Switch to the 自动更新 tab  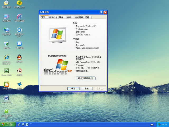79,17
